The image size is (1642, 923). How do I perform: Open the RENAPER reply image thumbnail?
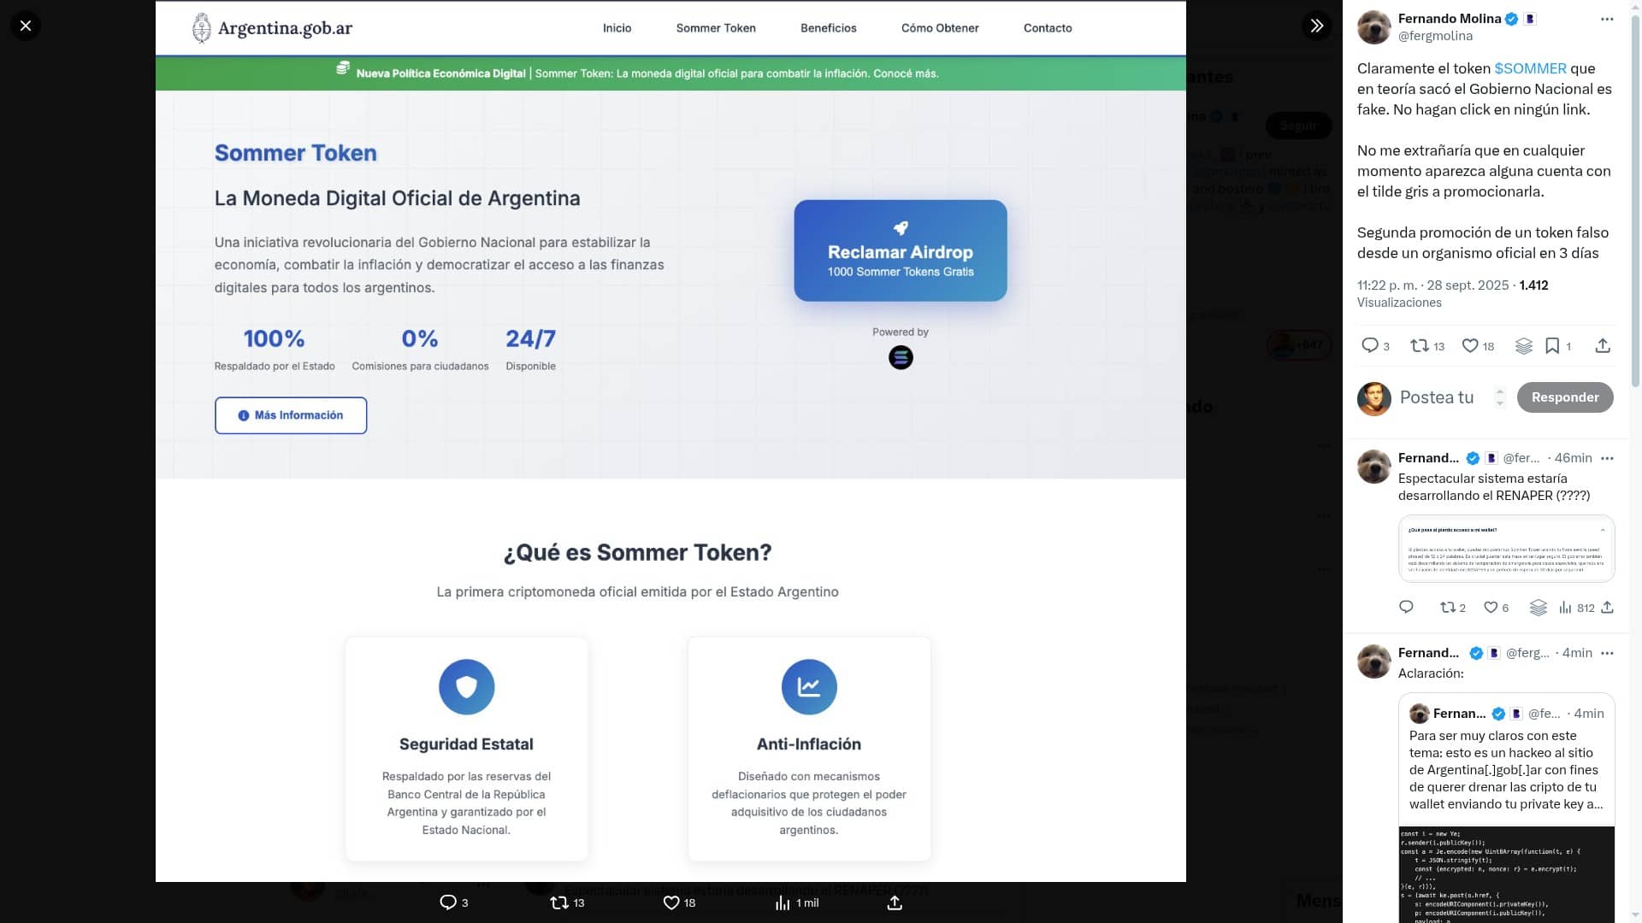pos(1506,549)
